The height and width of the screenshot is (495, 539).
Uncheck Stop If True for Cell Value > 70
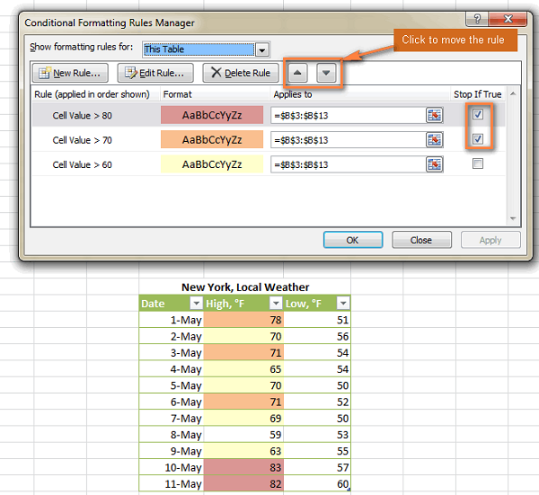click(x=478, y=139)
